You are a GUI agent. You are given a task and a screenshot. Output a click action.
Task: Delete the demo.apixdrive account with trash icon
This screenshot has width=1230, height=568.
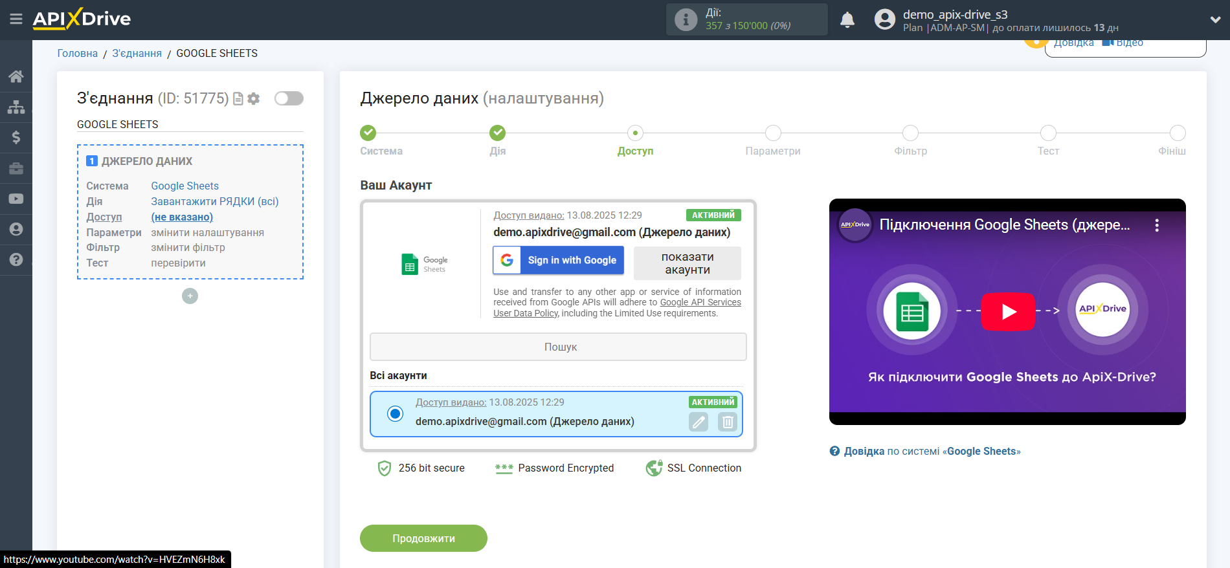tap(728, 422)
